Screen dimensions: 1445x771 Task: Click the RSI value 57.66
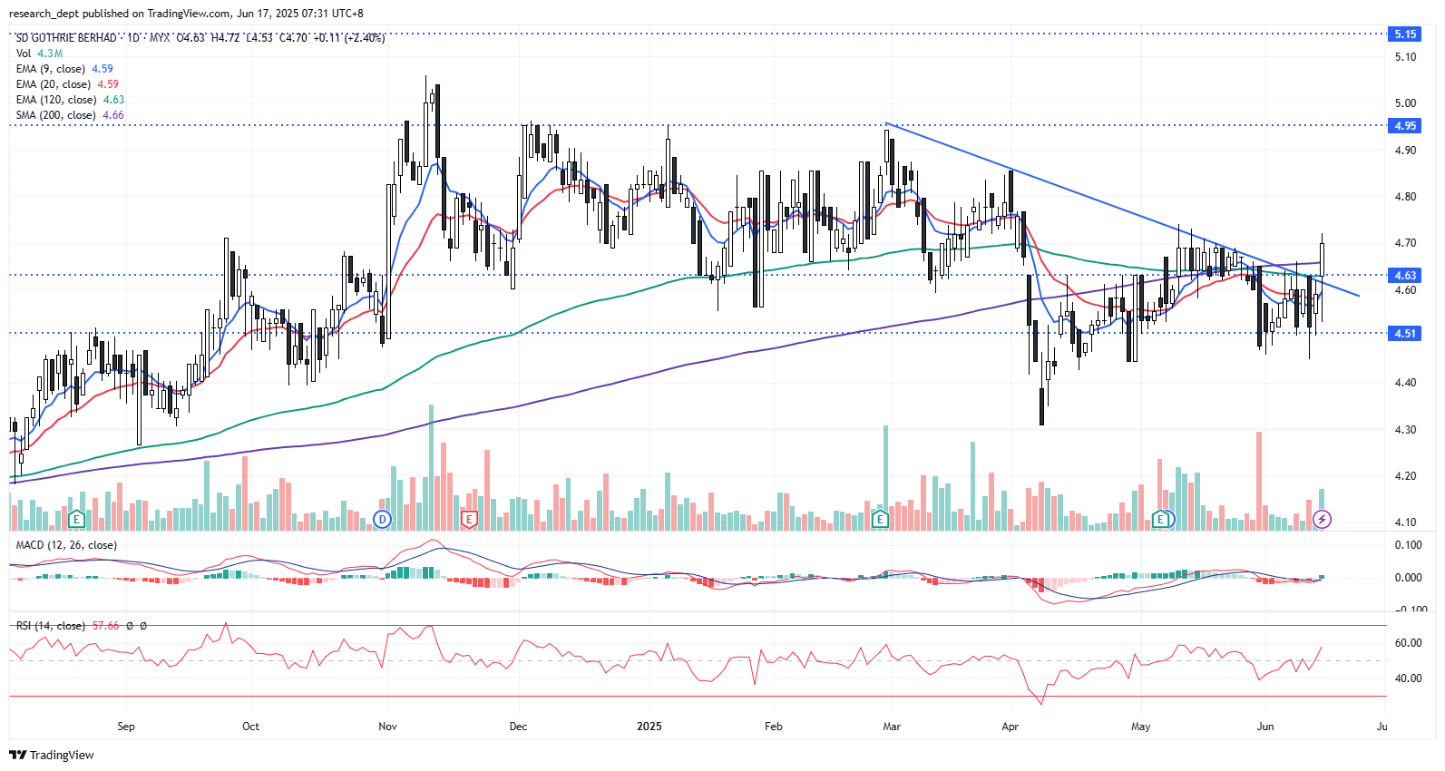coord(105,626)
